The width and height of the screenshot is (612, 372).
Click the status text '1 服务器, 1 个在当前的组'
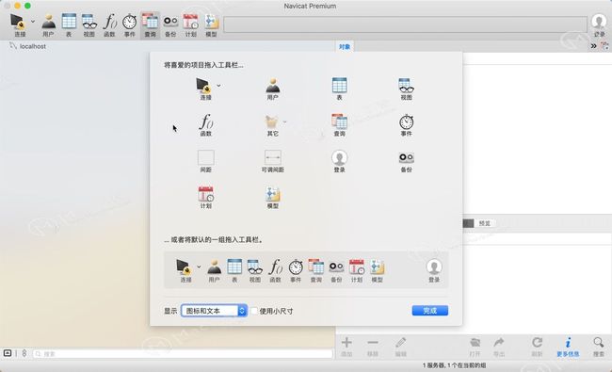[455, 365]
